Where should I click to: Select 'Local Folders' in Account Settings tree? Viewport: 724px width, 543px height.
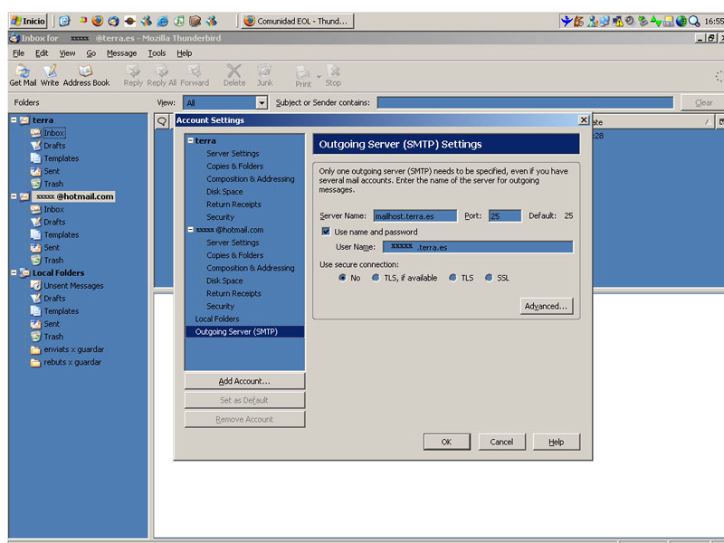click(x=217, y=319)
